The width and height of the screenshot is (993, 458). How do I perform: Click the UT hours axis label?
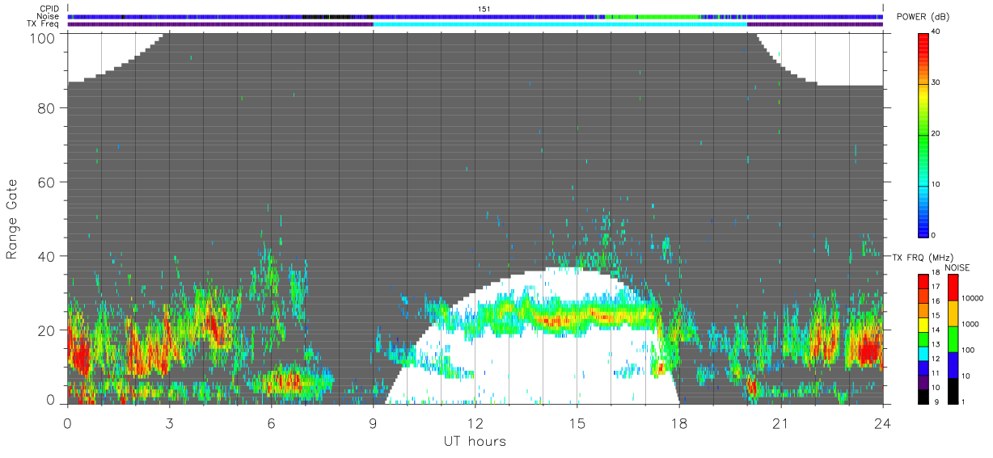click(x=474, y=441)
